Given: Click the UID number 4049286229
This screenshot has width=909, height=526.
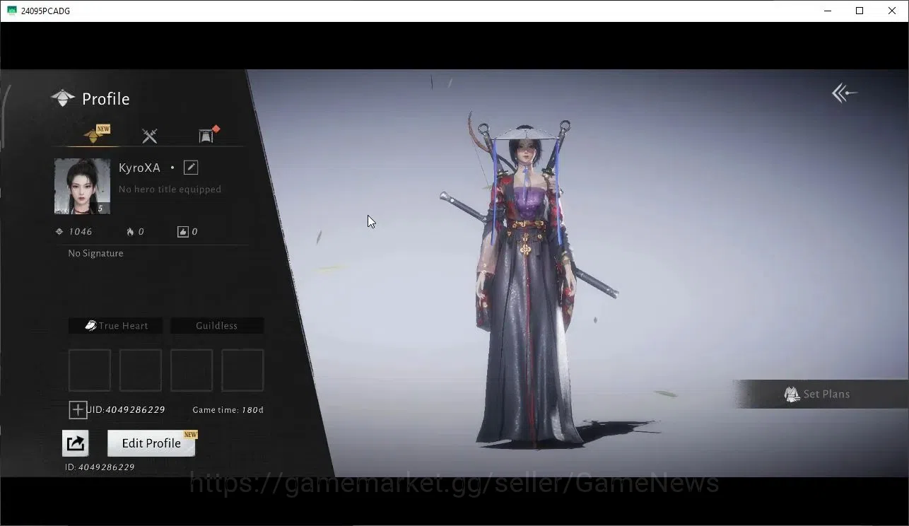Looking at the screenshot, I should [135, 410].
